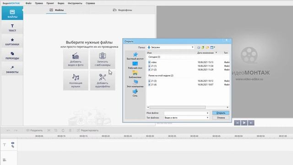Go to Быстрый доступ in dialog sidebar
This screenshot has height=165, width=293.
click(x=135, y=56)
